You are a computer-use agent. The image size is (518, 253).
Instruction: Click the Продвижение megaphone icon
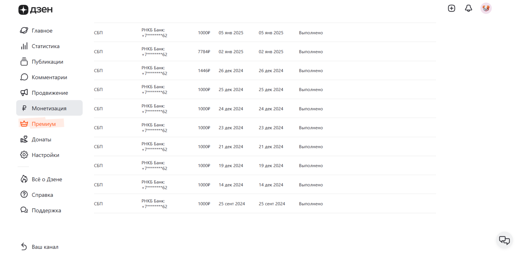point(24,93)
